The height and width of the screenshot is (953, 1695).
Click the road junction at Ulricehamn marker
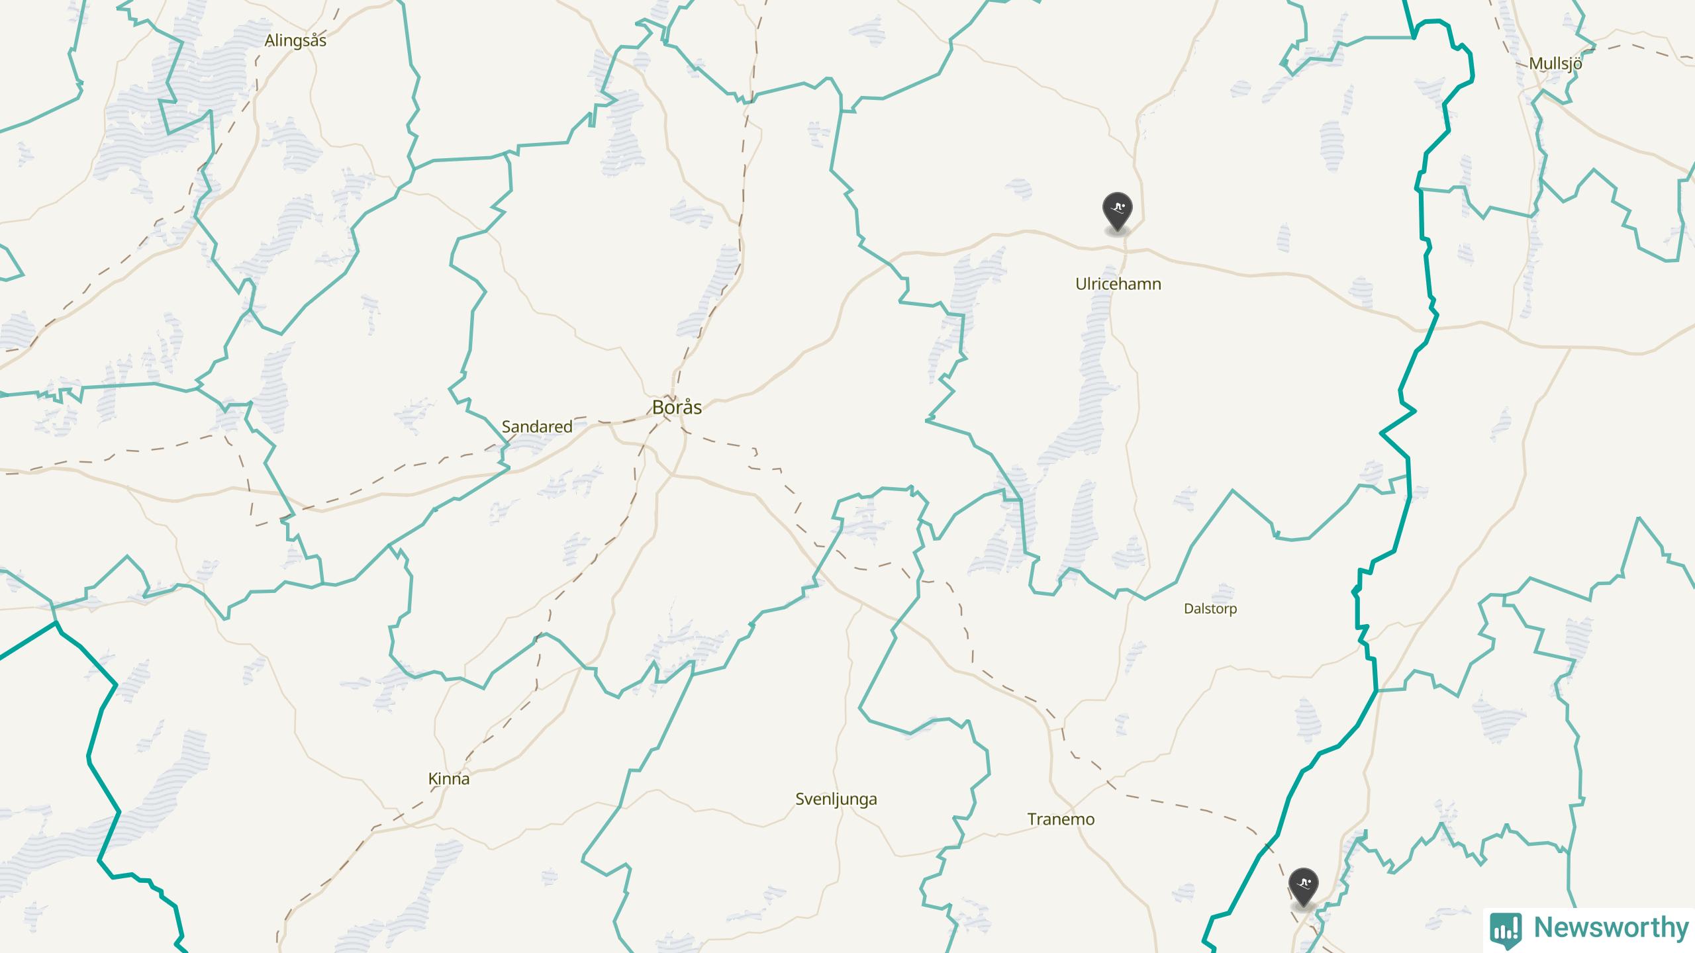pos(1124,250)
